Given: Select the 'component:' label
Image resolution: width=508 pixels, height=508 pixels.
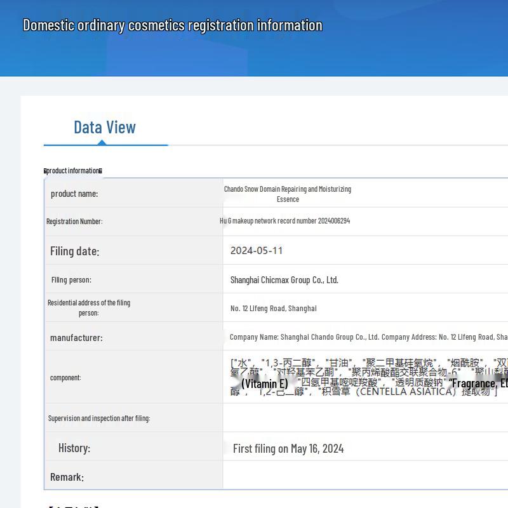Looking at the screenshot, I should pos(65,378).
